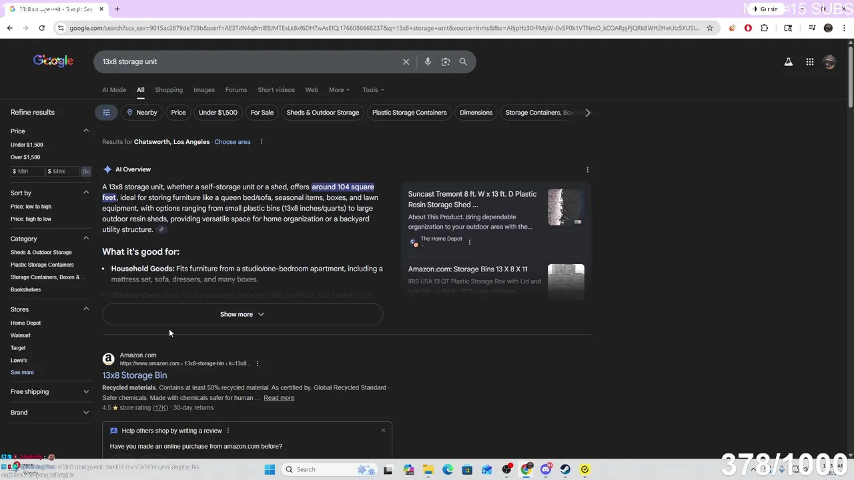Screen dimensions: 854x480
Task: Click the link icon after 'utility structure'
Action: click(x=161, y=230)
